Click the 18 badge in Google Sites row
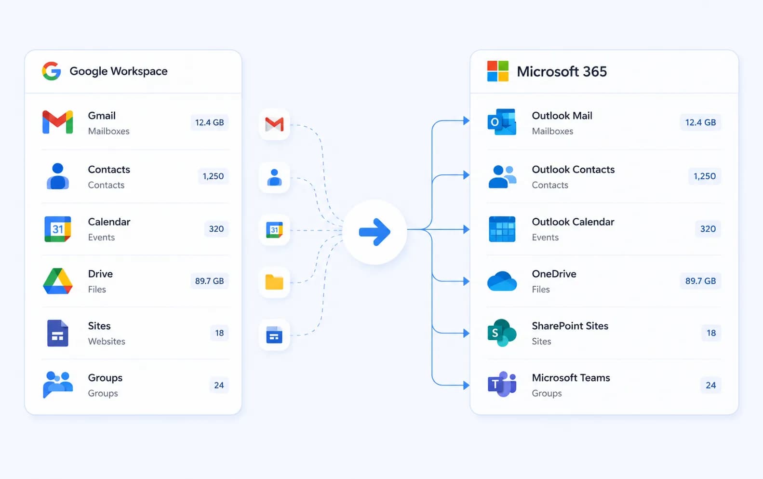The height and width of the screenshot is (479, 763). (x=219, y=333)
